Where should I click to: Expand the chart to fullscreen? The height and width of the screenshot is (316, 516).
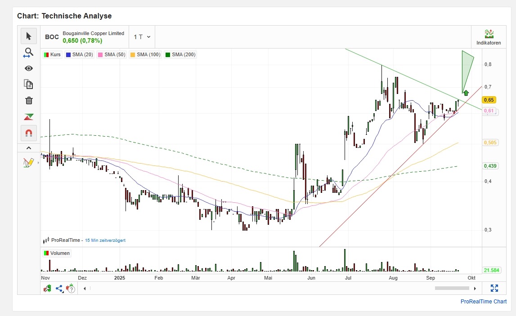click(494, 288)
